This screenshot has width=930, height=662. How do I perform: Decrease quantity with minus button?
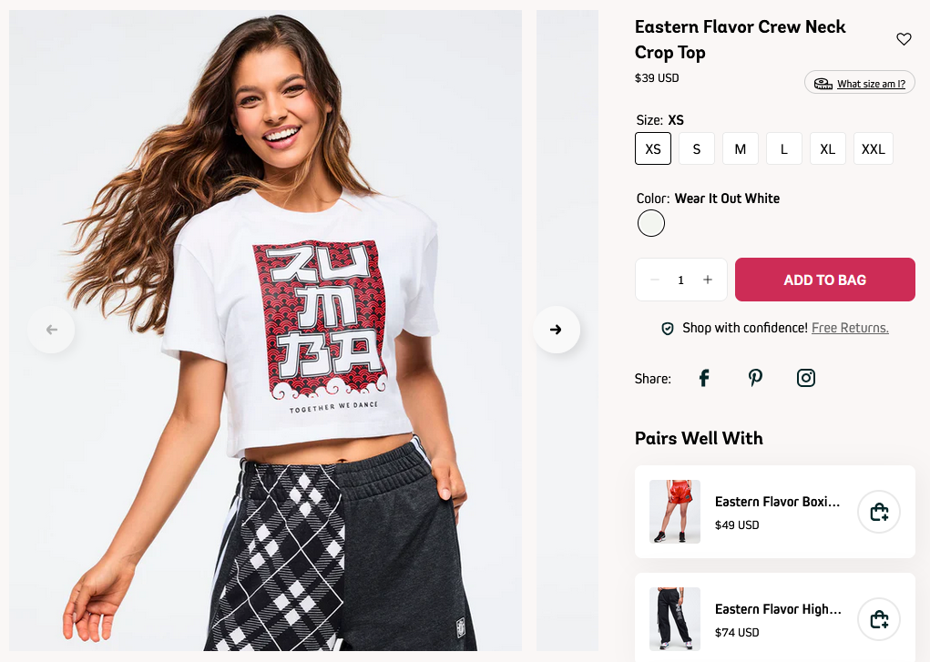[655, 280]
